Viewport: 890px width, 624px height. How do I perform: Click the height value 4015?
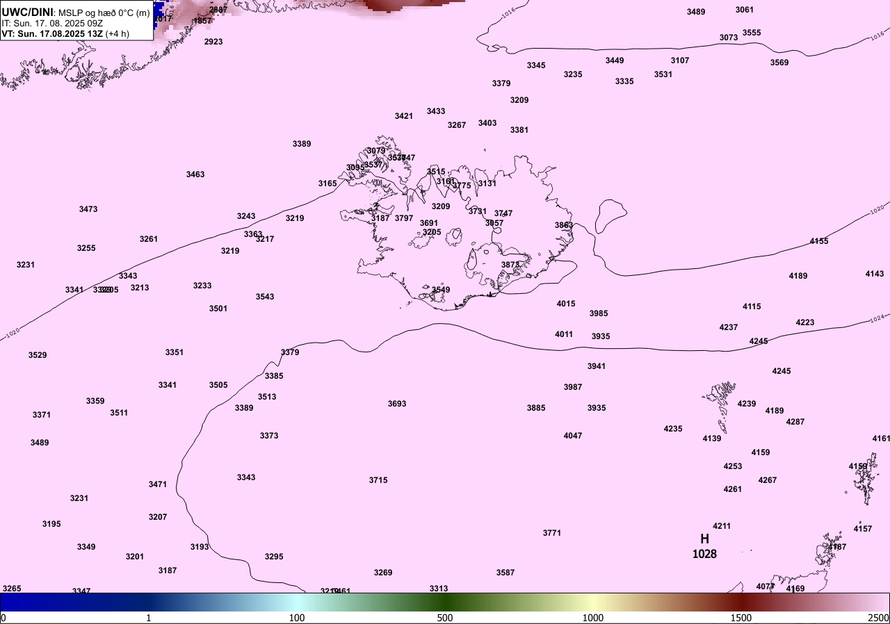566,304
